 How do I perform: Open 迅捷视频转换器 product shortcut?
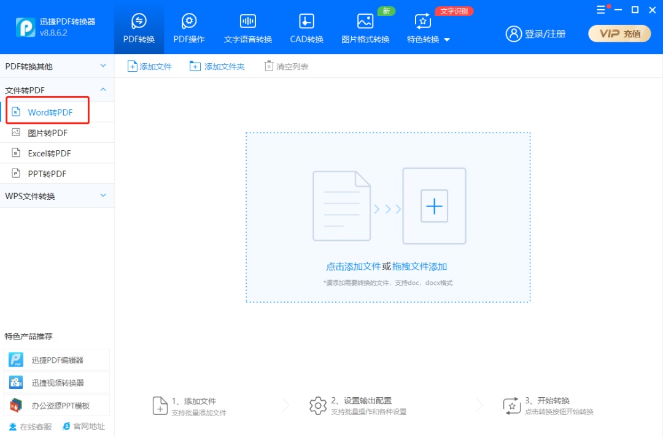(57, 382)
